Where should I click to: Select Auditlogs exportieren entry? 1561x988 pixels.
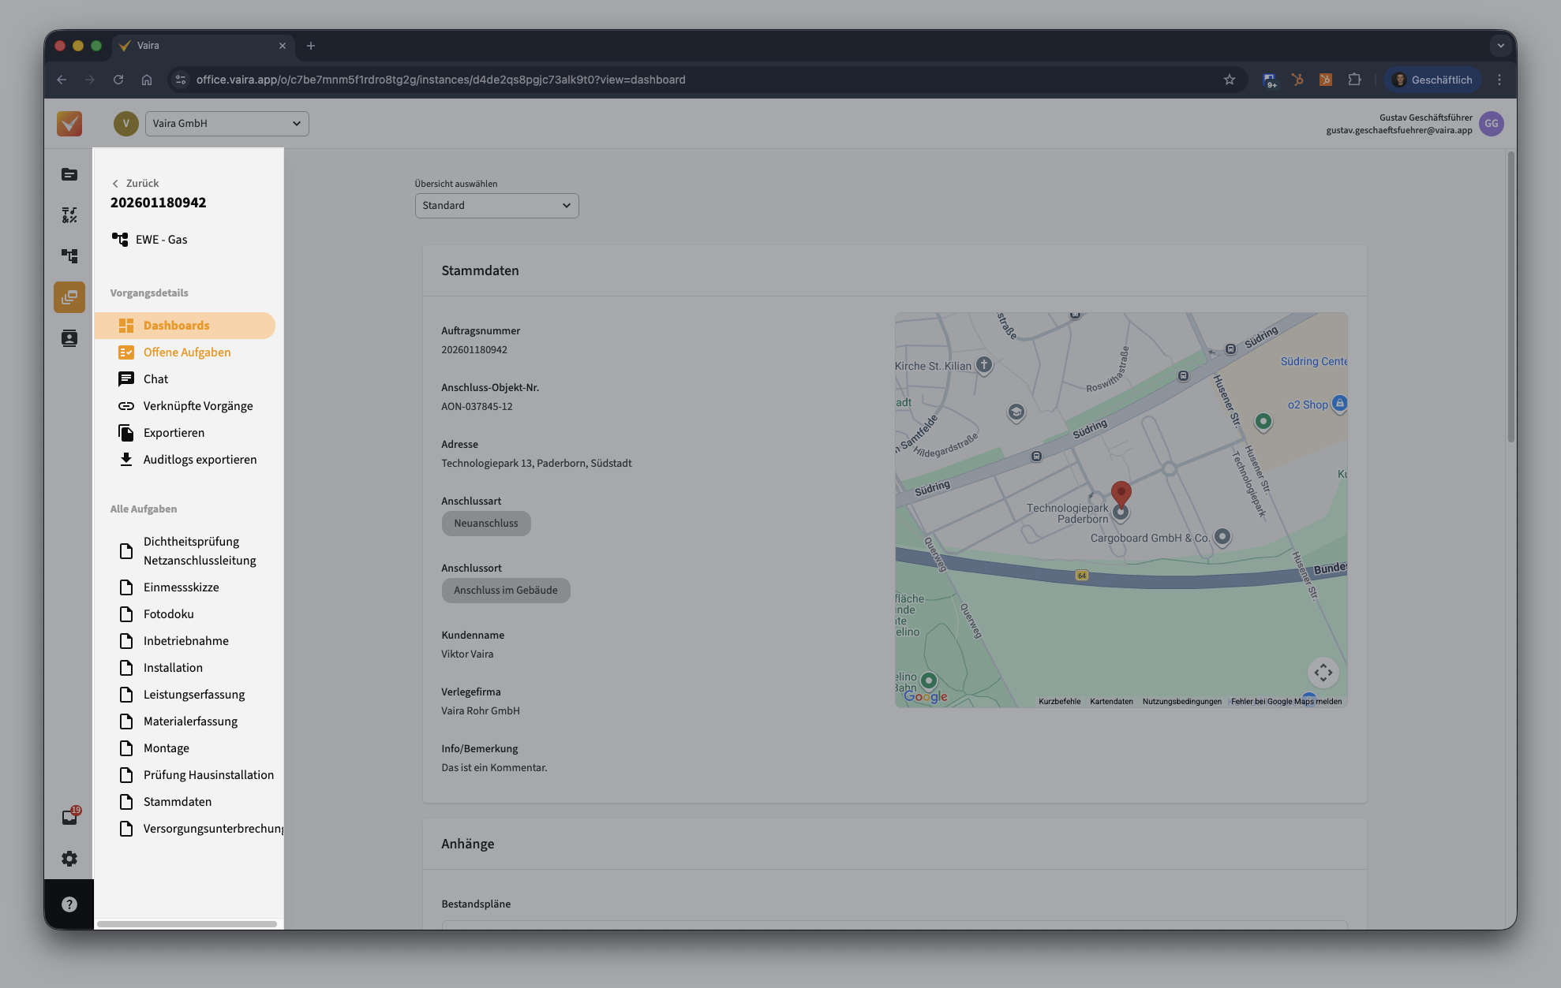(200, 460)
